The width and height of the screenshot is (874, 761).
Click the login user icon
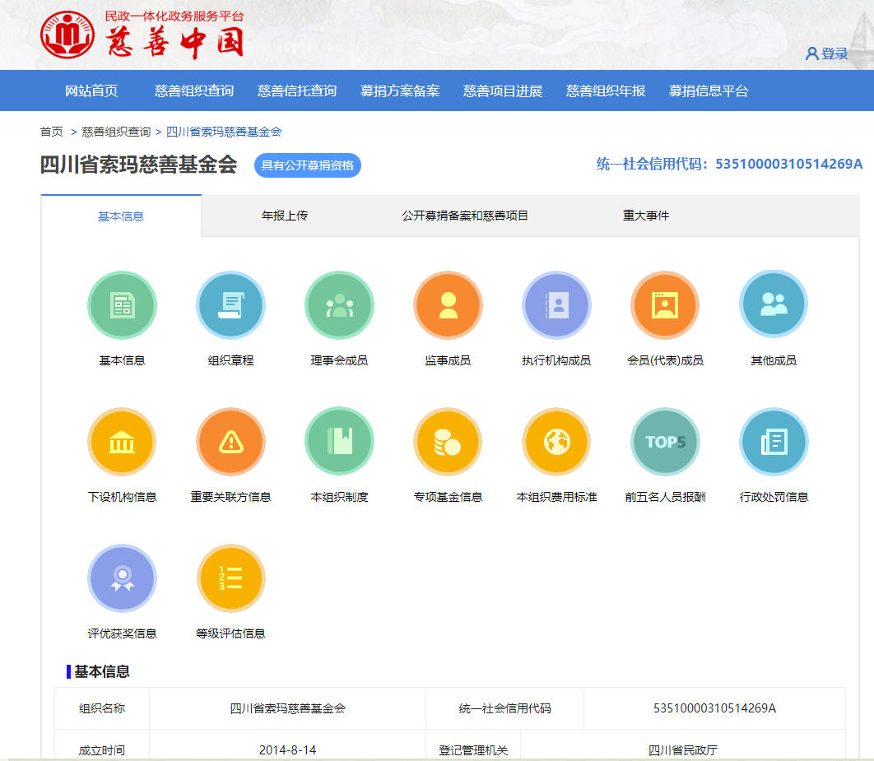coord(812,53)
